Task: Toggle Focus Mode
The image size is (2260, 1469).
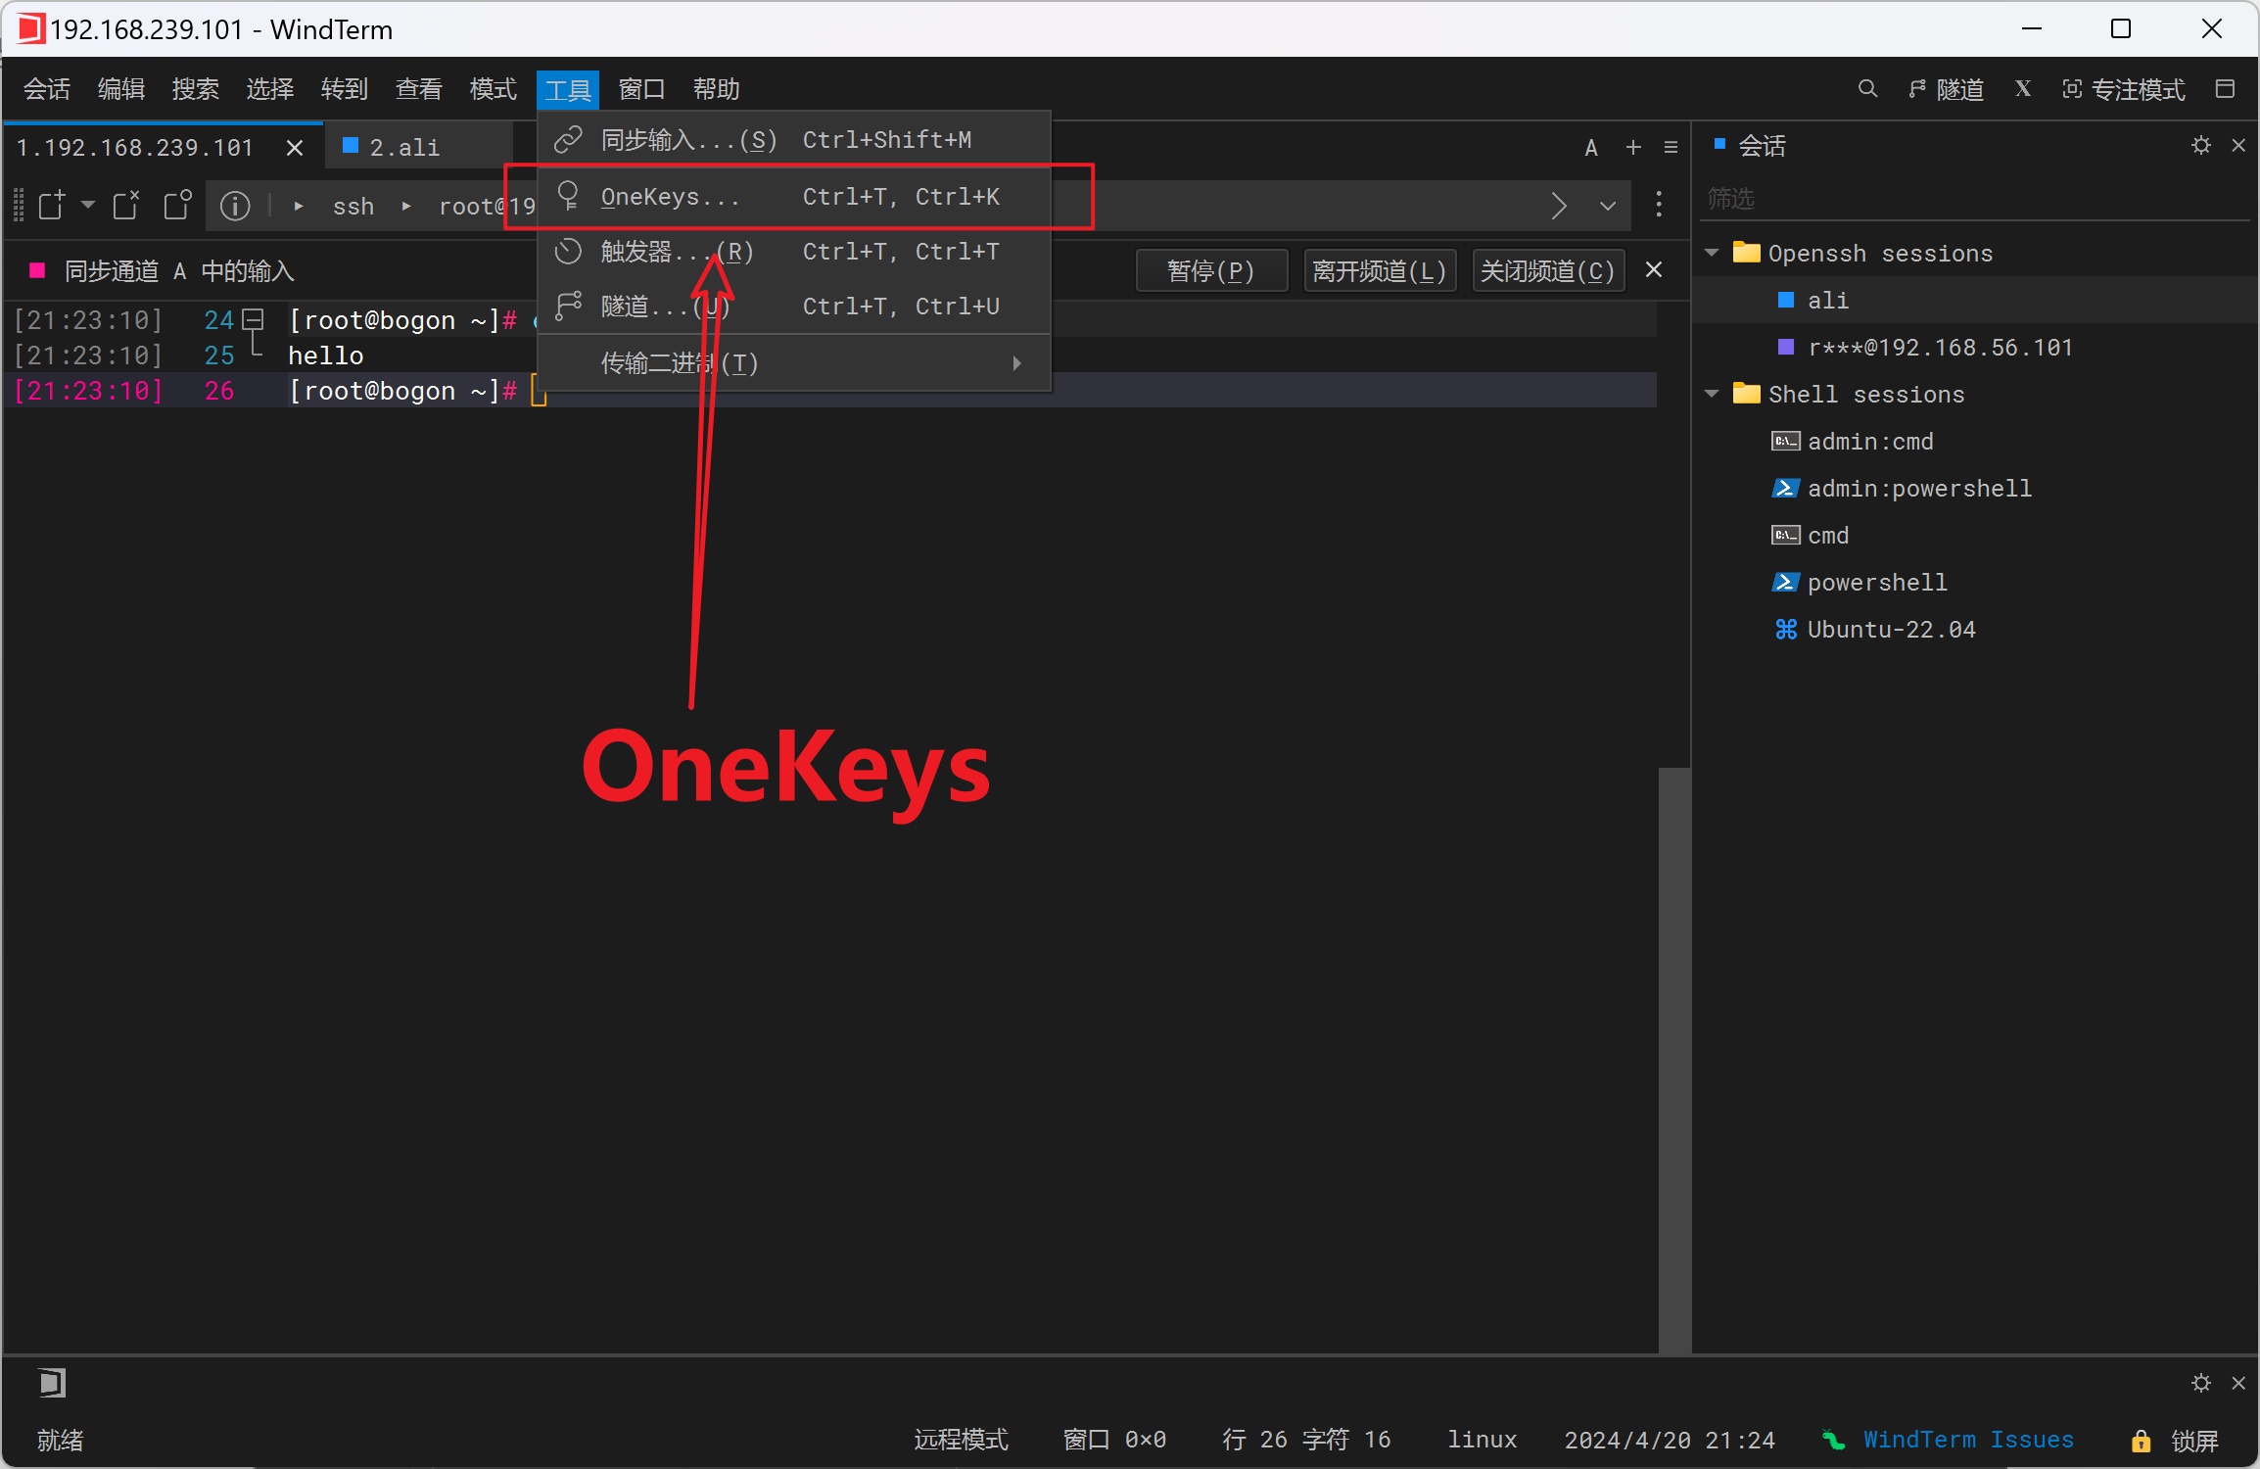Action: 2123,89
